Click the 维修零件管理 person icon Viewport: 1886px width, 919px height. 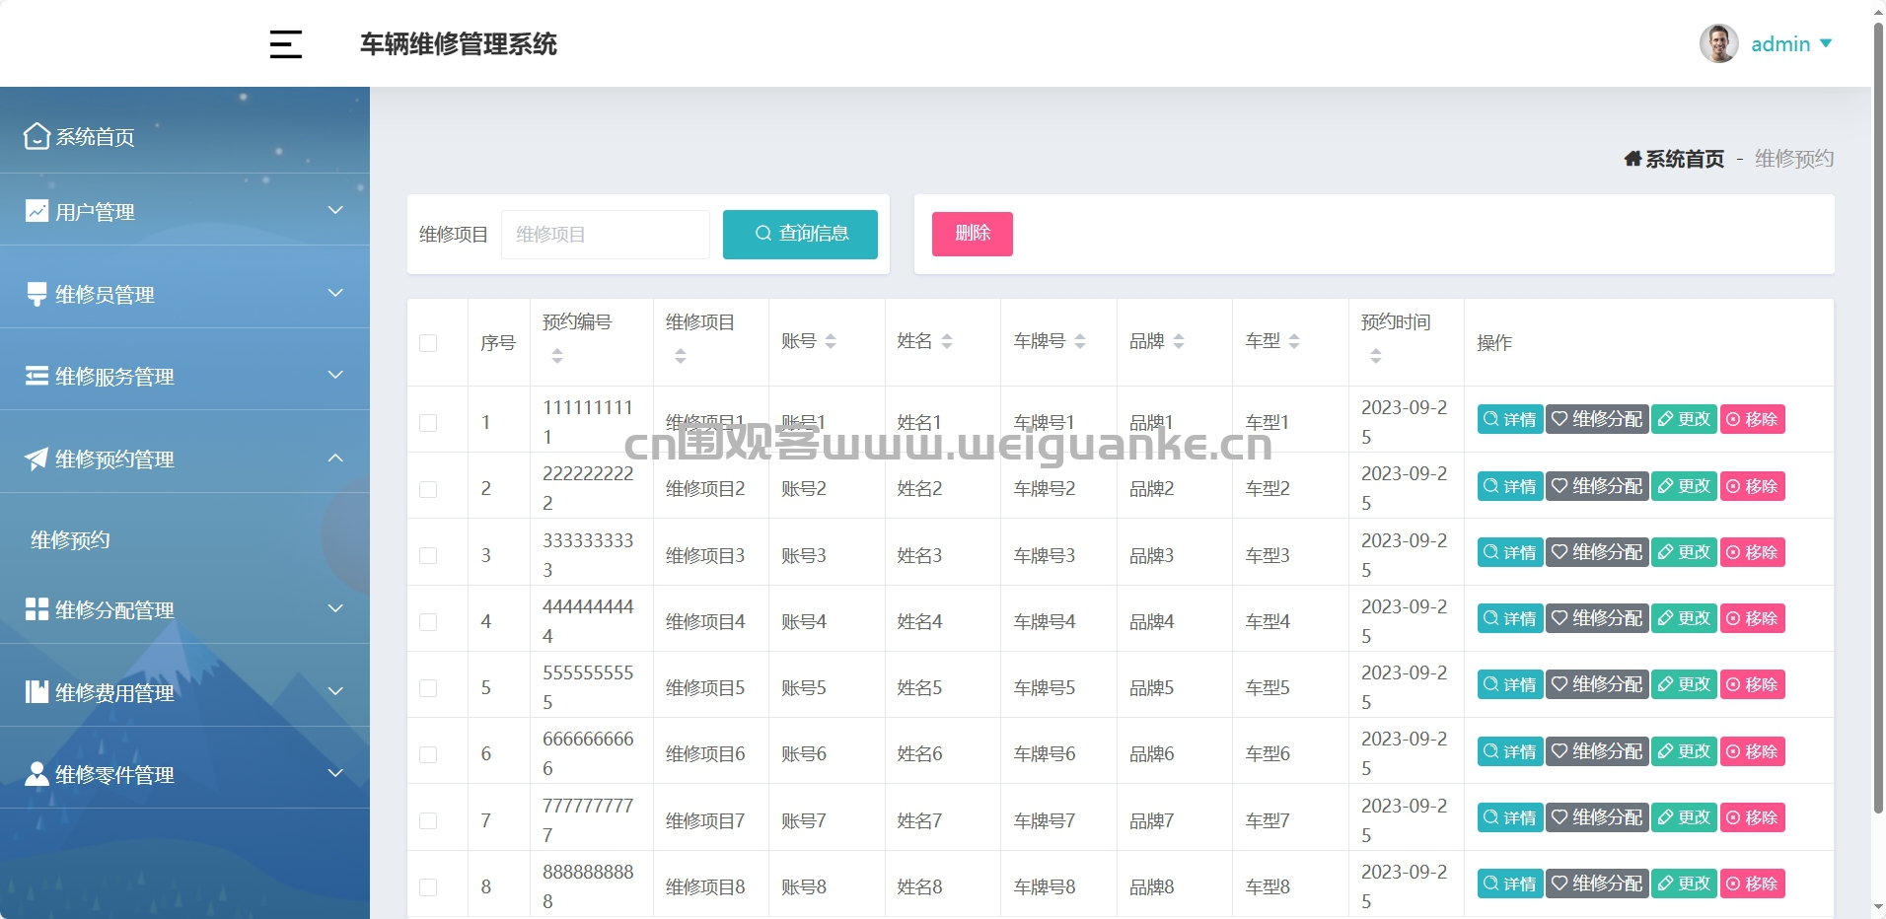click(x=36, y=774)
